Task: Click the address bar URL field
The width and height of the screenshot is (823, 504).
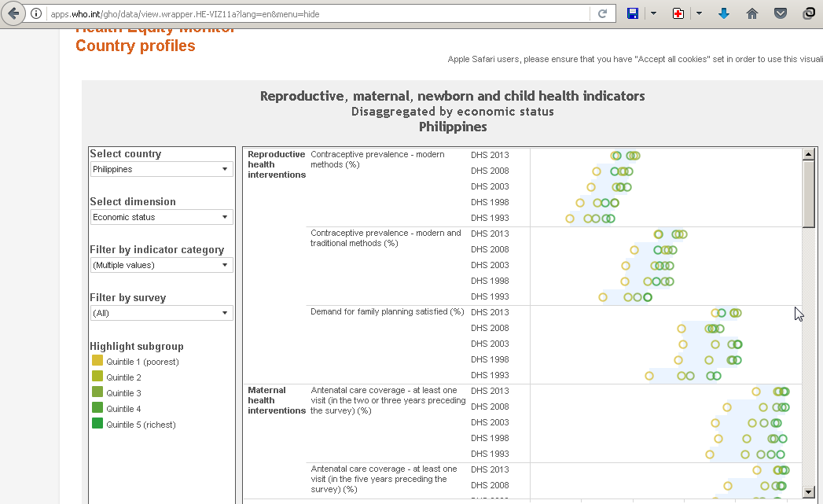Action: pos(319,14)
